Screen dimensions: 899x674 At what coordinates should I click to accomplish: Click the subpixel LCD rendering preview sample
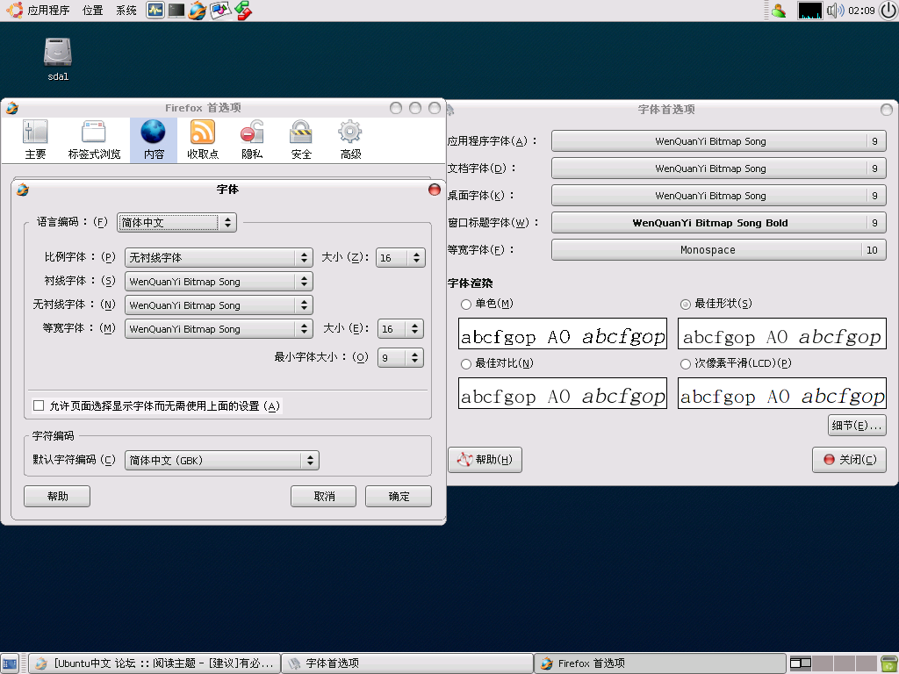782,393
